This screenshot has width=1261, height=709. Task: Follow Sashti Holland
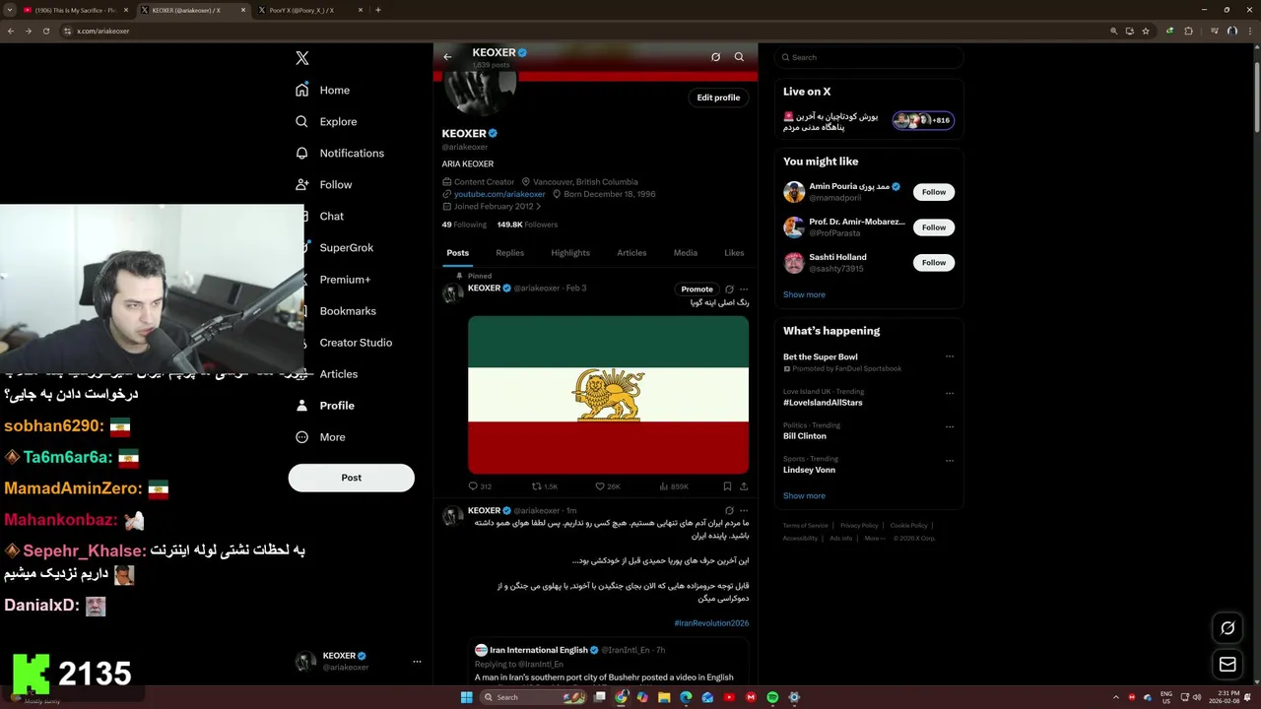(934, 263)
